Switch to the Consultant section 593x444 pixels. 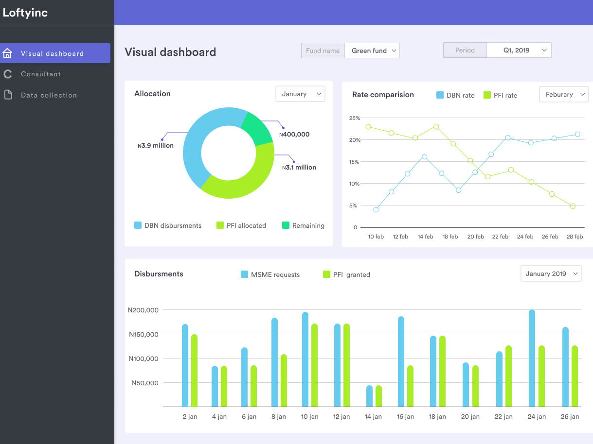(41, 74)
